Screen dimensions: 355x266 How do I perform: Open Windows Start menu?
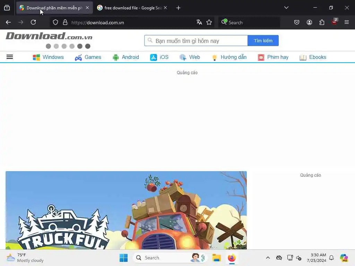pyautogui.click(x=124, y=258)
